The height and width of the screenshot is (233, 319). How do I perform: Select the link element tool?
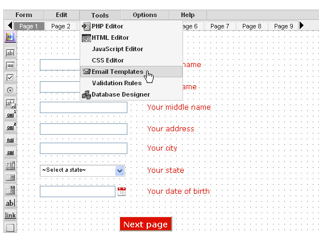tap(10, 215)
